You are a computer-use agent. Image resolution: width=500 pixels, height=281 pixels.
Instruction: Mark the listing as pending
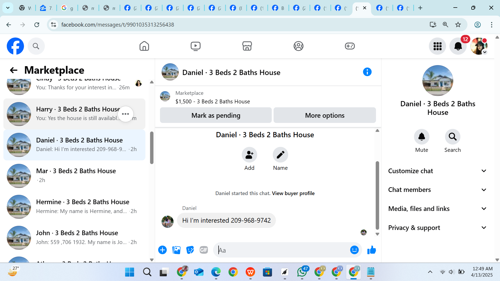pyautogui.click(x=216, y=115)
